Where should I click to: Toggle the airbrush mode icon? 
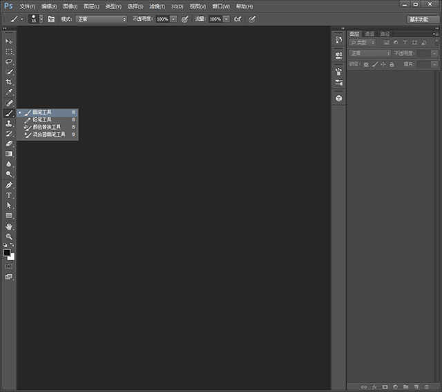[238, 19]
